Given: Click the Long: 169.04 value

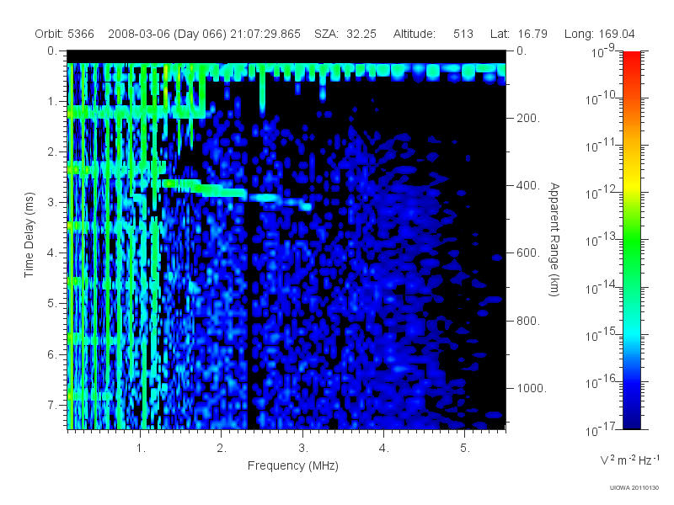Looking at the screenshot, I should click(599, 34).
